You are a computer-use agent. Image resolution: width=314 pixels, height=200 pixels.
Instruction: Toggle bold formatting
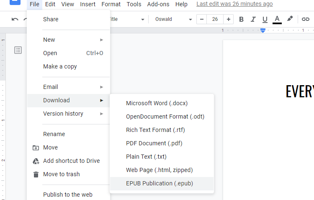(x=241, y=19)
